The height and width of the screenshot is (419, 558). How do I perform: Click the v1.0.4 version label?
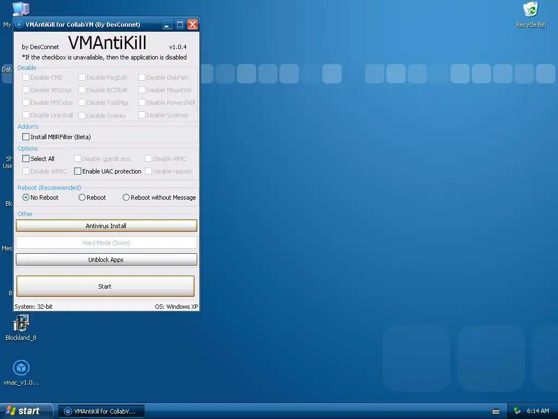coord(178,47)
